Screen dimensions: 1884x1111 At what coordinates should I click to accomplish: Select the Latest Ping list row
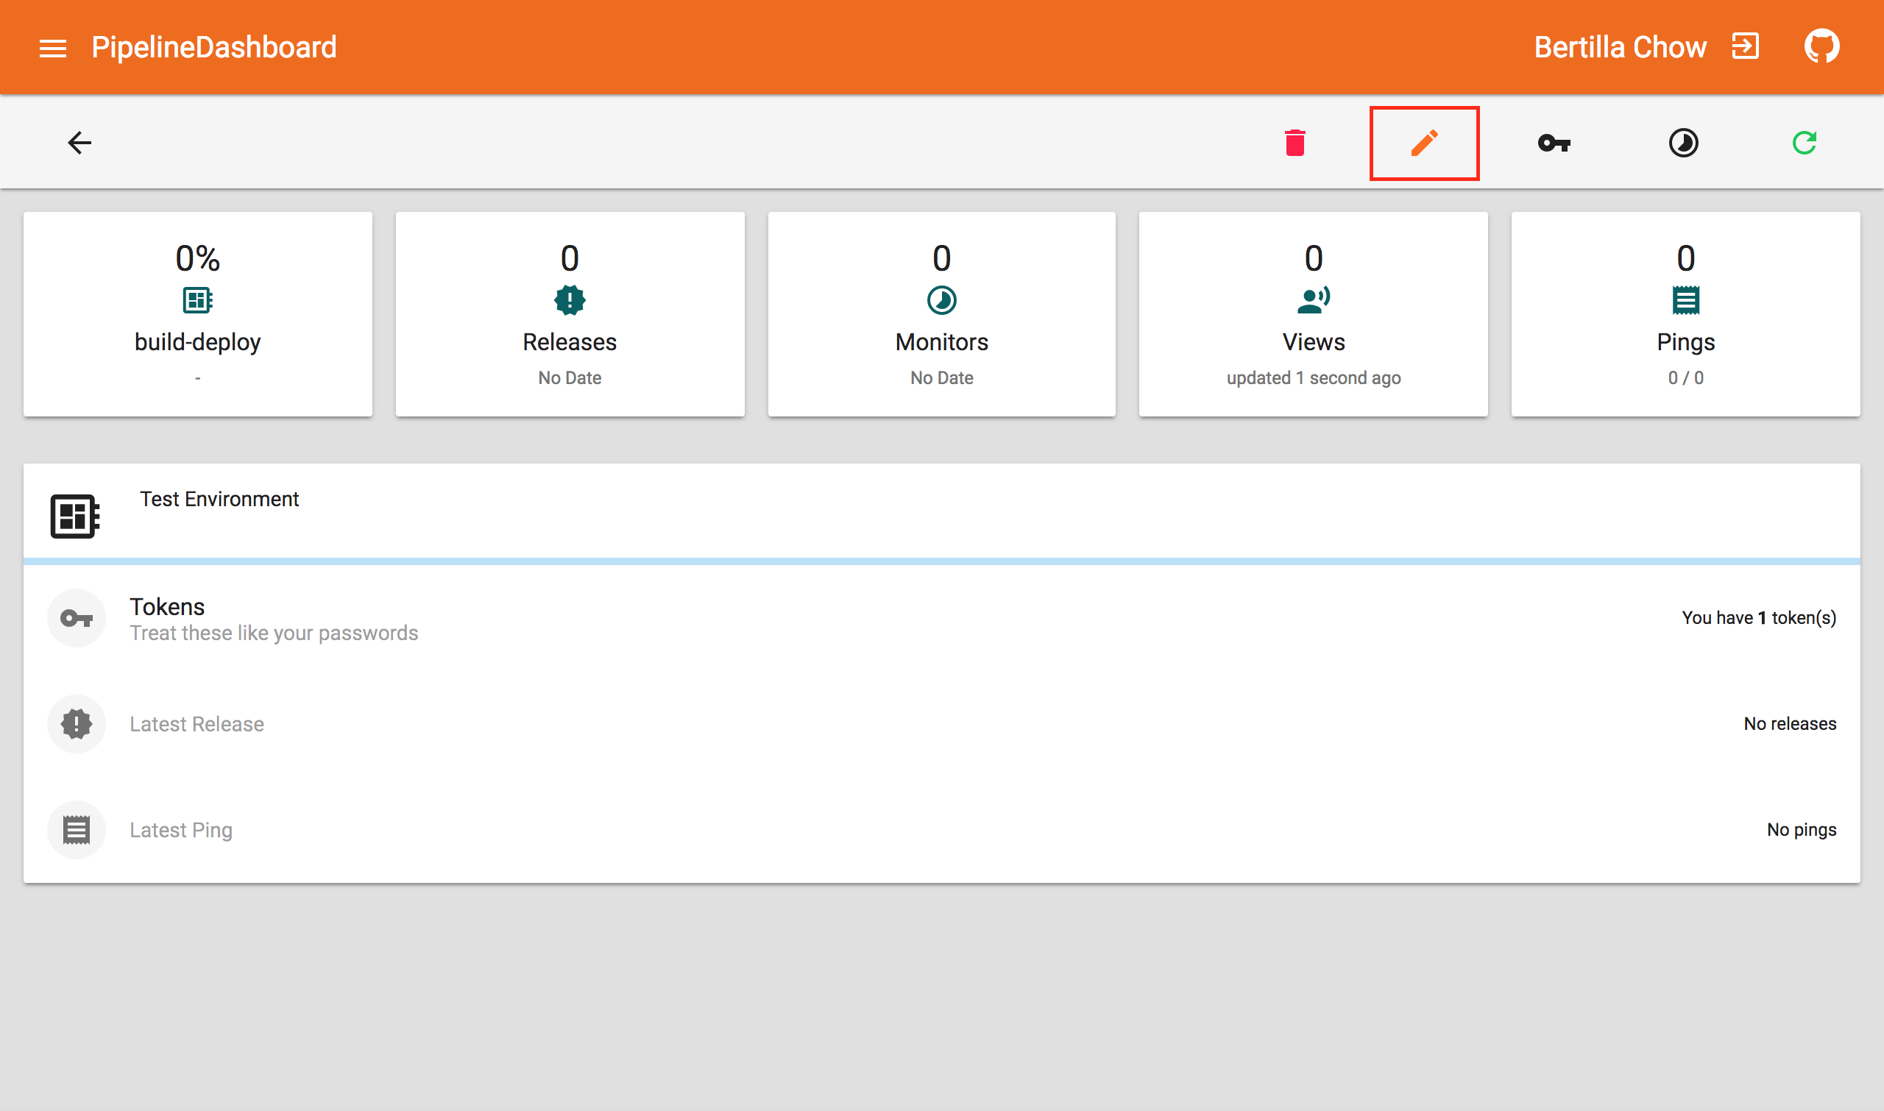(941, 829)
